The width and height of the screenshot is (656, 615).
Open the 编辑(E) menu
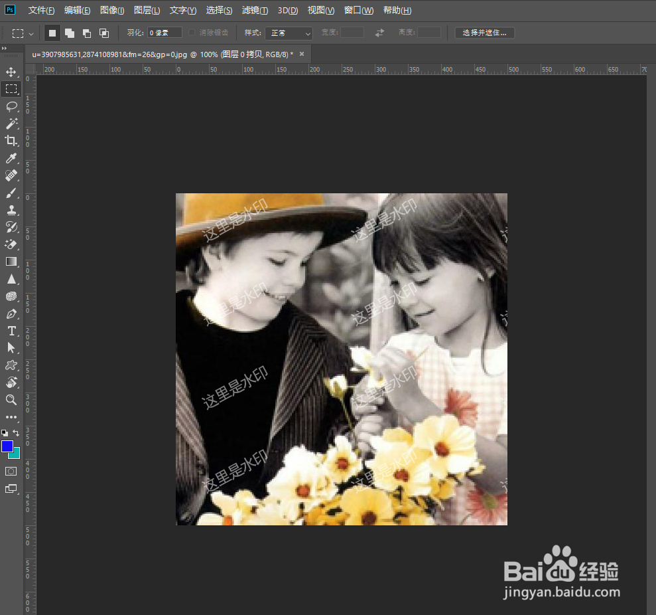point(78,11)
